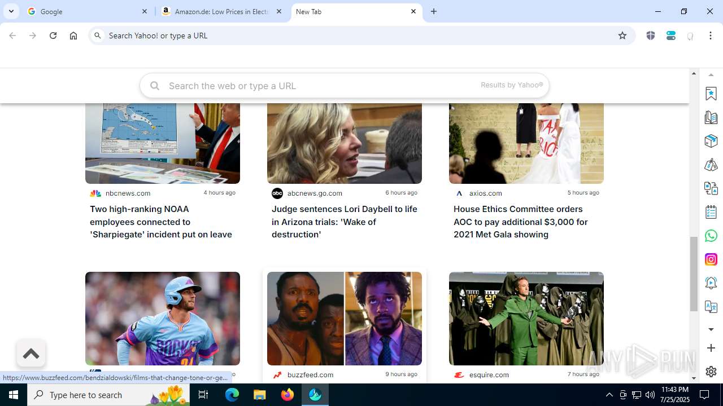723x406 pixels.
Task: Expand more sidebar items with down arrow
Action: pyautogui.click(x=711, y=329)
